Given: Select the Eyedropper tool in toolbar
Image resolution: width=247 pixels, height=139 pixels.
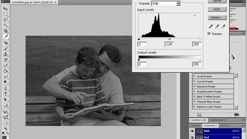Looking at the screenshot, I should [x=6, y=37].
